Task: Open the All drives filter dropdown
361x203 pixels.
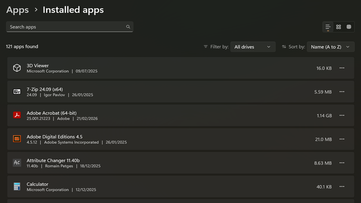Action: point(253,47)
